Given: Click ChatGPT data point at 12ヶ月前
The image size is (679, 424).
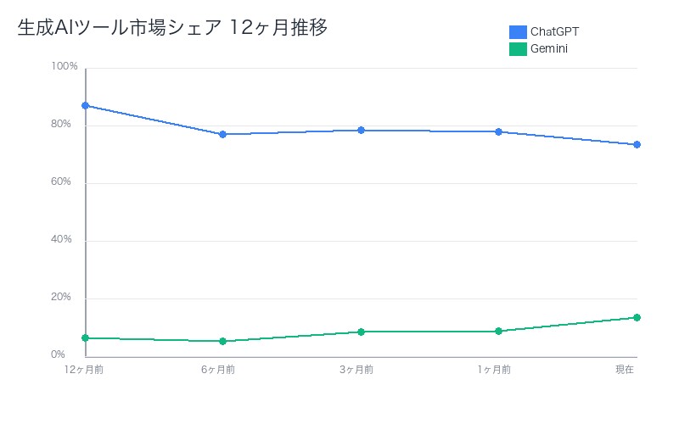Looking at the screenshot, I should point(85,106).
